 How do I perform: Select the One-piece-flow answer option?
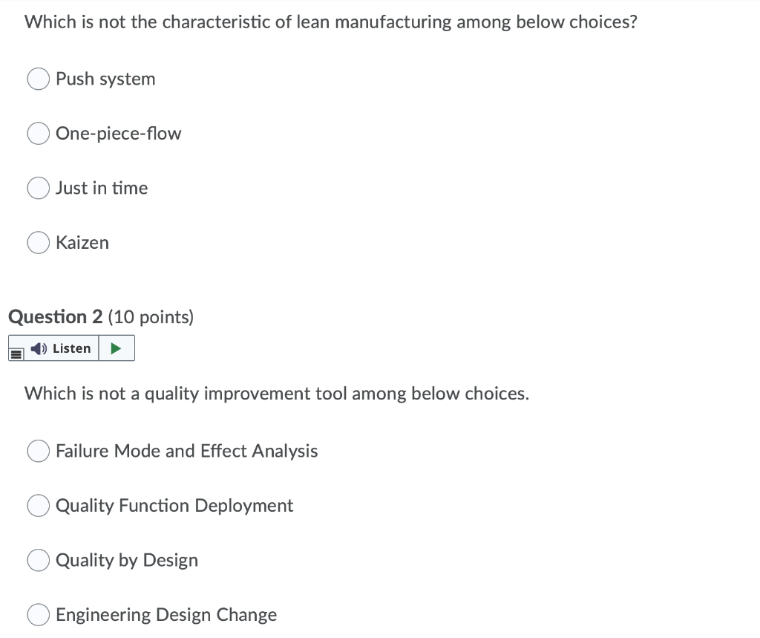pyautogui.click(x=38, y=133)
